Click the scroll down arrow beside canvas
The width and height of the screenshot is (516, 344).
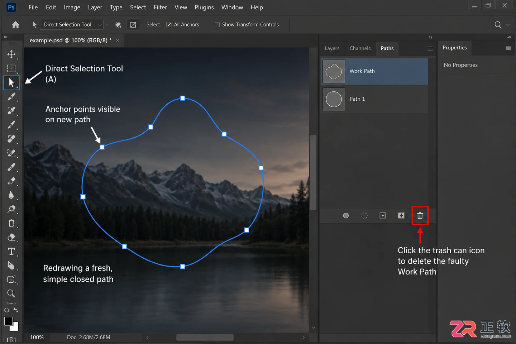coord(314,328)
